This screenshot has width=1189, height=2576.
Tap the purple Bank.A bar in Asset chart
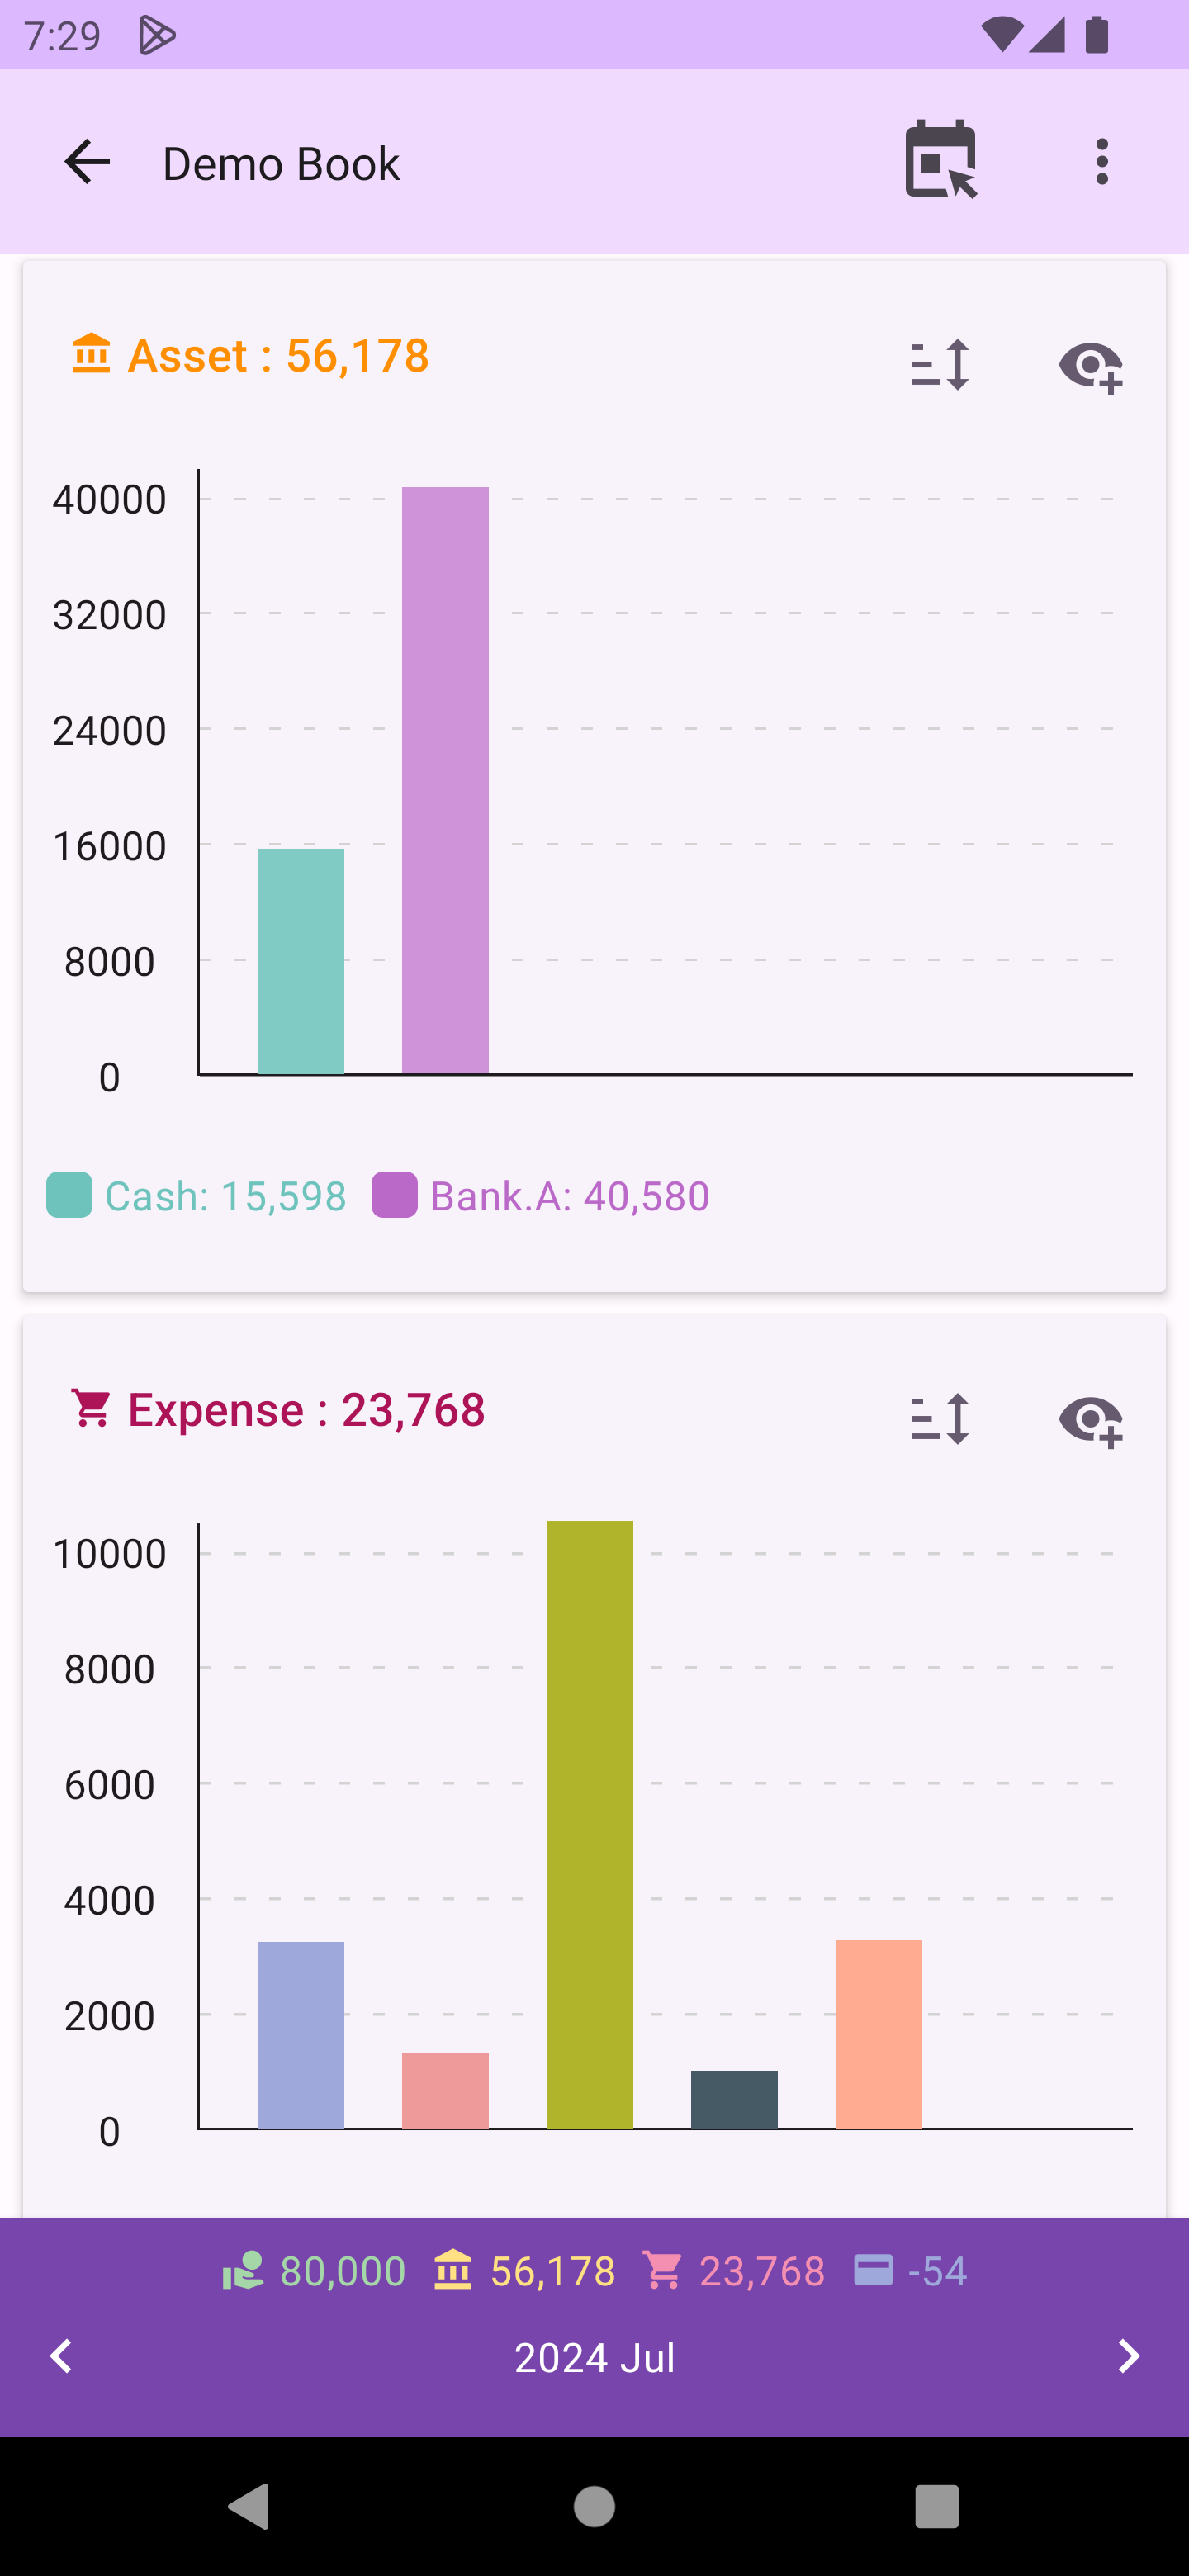pos(445,780)
